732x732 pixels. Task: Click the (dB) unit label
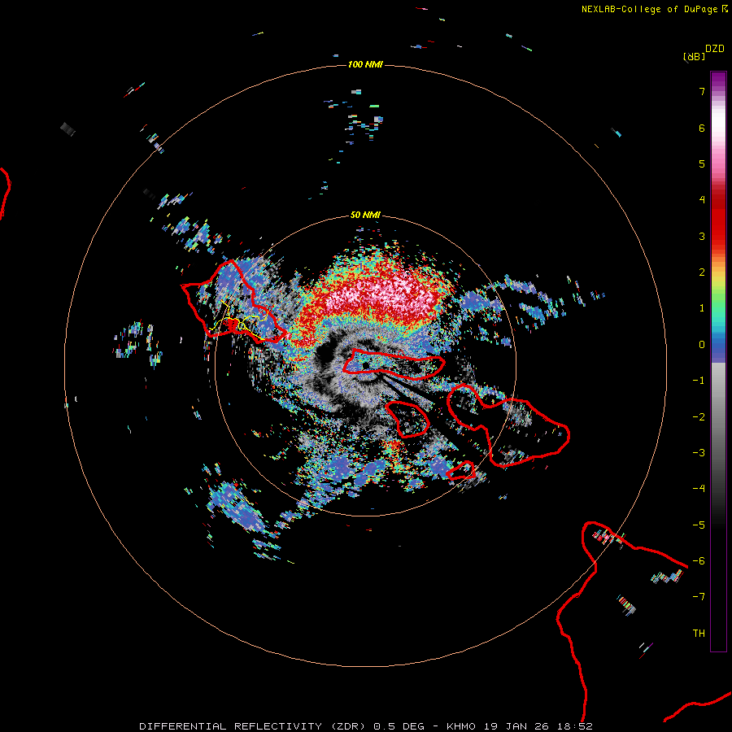pyautogui.click(x=694, y=57)
